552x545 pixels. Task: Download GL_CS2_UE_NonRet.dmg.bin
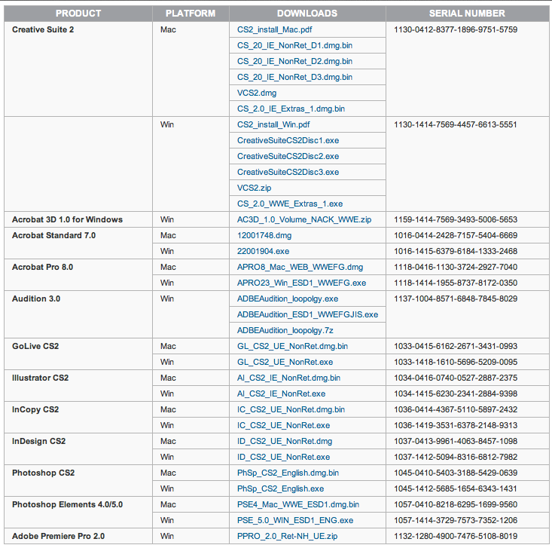[292, 346]
